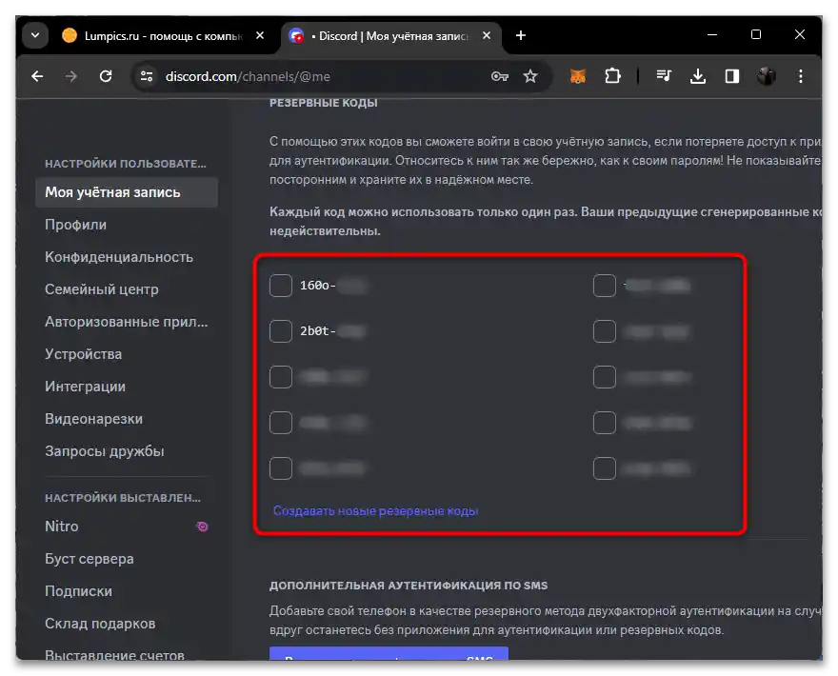View site information icon in address bar
The height and width of the screenshot is (676, 838).
(147, 76)
